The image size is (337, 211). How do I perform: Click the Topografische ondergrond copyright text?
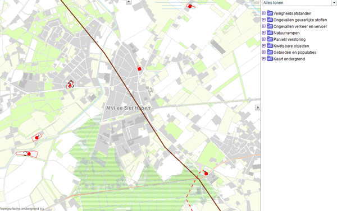pos(22,209)
